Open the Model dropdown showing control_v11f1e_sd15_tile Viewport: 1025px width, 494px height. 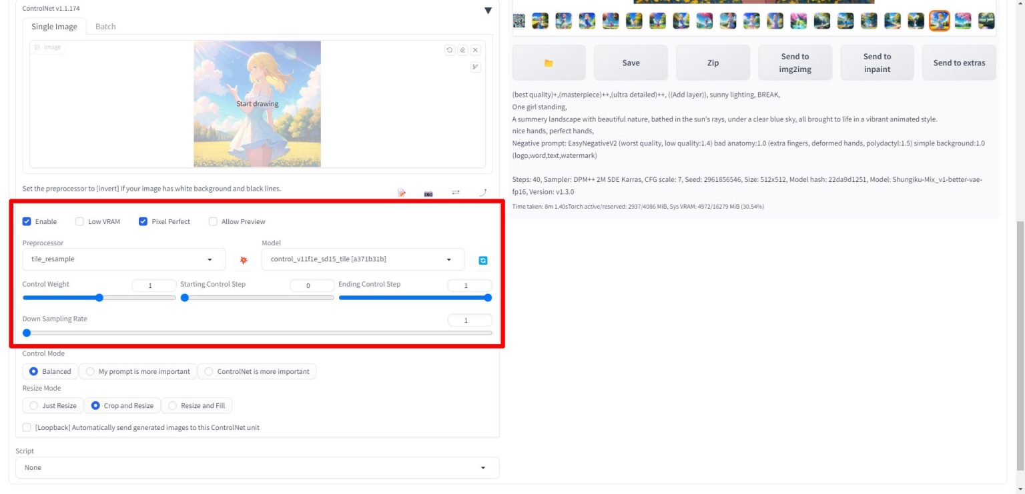(362, 259)
